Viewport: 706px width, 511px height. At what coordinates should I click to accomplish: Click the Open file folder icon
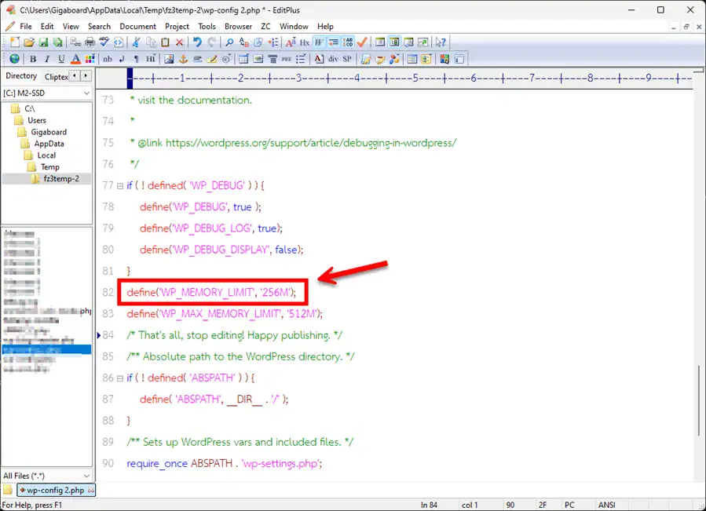click(29, 42)
